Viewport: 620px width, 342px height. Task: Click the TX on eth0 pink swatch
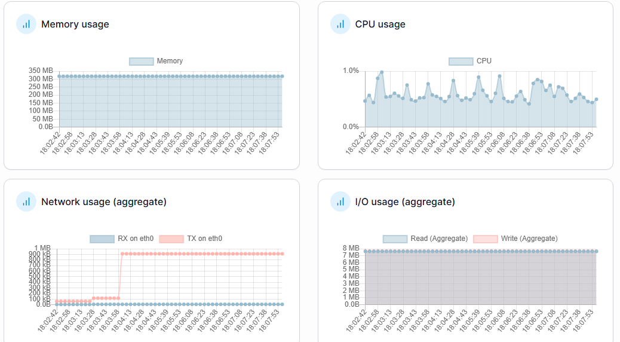pos(171,239)
